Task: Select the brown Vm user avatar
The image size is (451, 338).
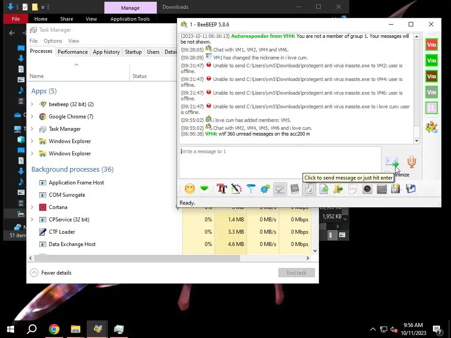Action: (x=432, y=77)
